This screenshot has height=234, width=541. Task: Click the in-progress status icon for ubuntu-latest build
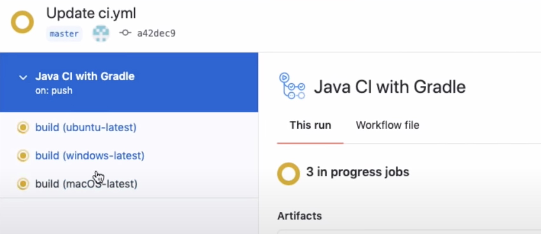23,127
